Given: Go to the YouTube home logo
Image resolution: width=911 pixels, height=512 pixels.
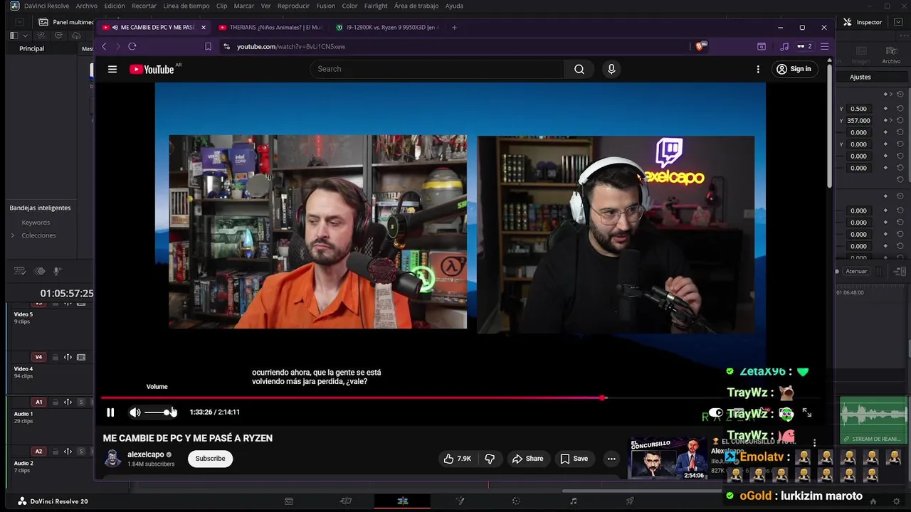Looking at the screenshot, I should click(152, 69).
